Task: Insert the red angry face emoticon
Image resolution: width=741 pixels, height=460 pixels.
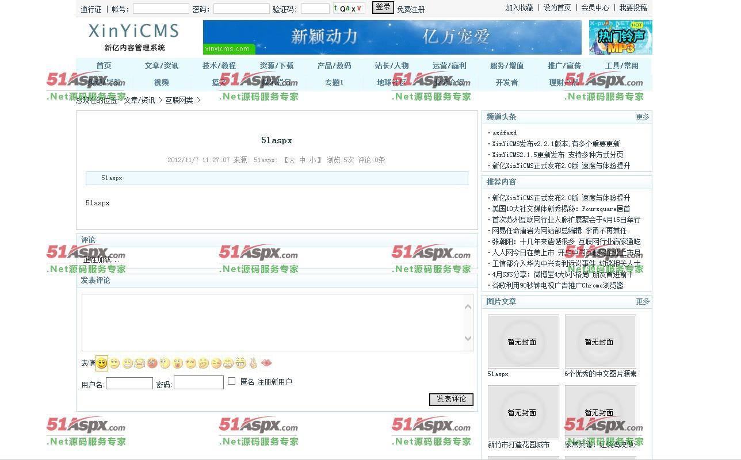Action: pyautogui.click(x=152, y=363)
